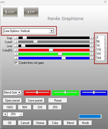
Task: Click the Save preset button
Action: point(35,101)
